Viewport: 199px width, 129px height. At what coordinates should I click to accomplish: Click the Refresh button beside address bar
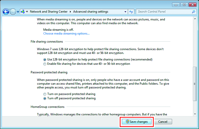131,12
